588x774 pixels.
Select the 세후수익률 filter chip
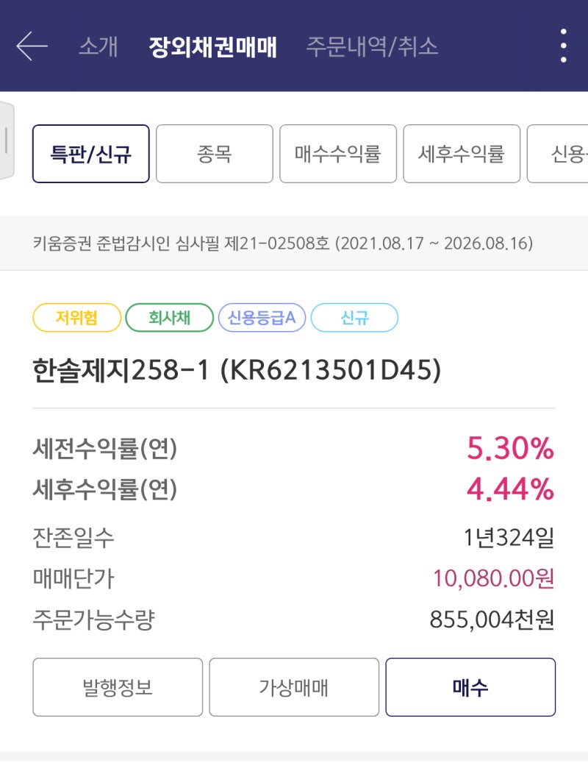tap(462, 154)
